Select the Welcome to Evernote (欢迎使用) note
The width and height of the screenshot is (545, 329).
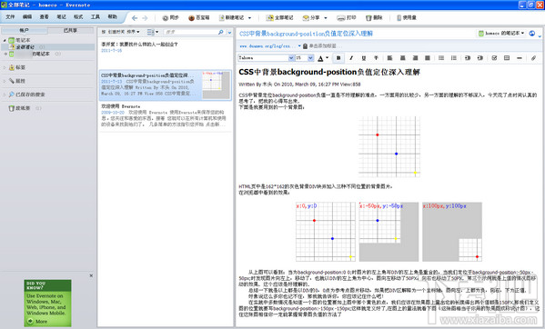[166, 116]
